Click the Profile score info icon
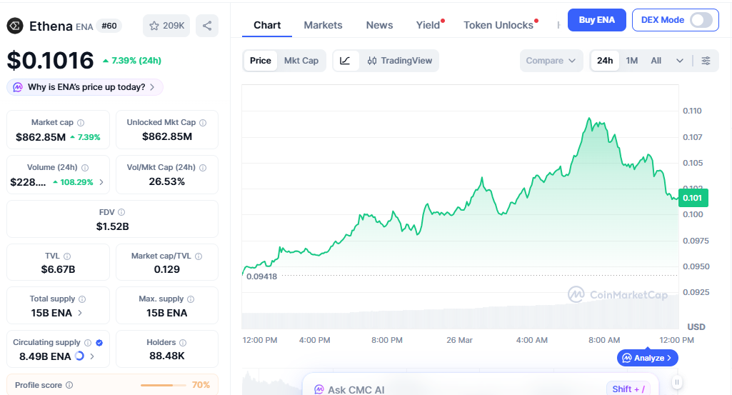Viewport: 732px width, 395px height. pos(69,385)
